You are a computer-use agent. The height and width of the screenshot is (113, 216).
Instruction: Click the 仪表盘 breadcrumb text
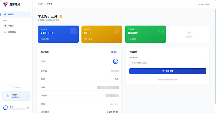[x=49, y=4]
